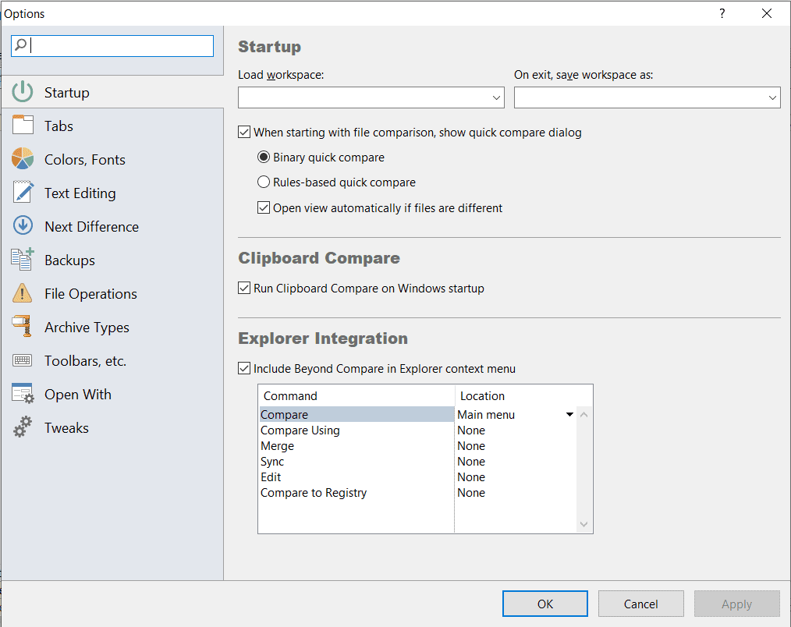The height and width of the screenshot is (627, 791).
Task: Switch to Text Editing settings
Action: [x=112, y=193]
